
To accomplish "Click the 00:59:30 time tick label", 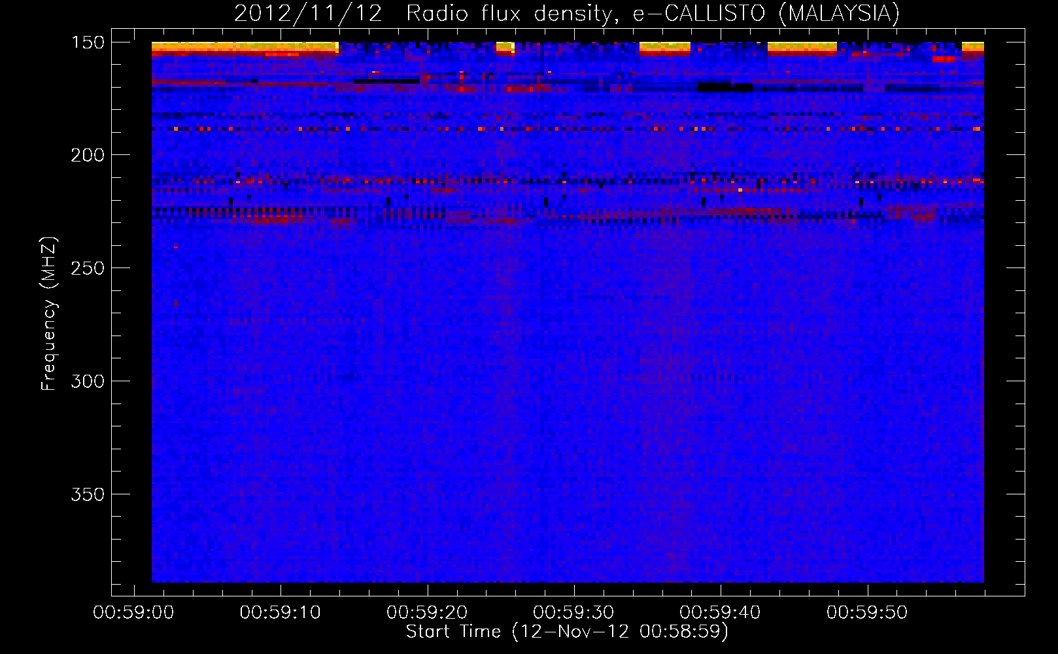I will click(x=573, y=613).
